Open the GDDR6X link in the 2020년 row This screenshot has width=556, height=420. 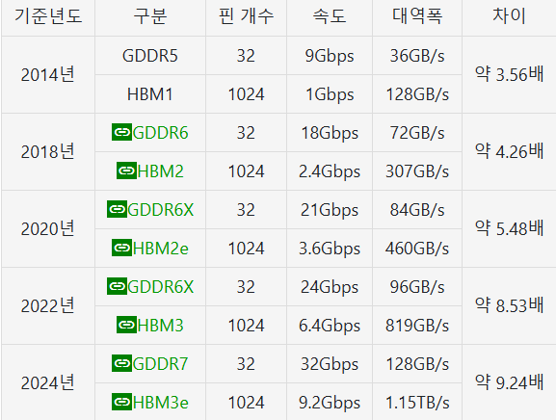tap(150, 209)
